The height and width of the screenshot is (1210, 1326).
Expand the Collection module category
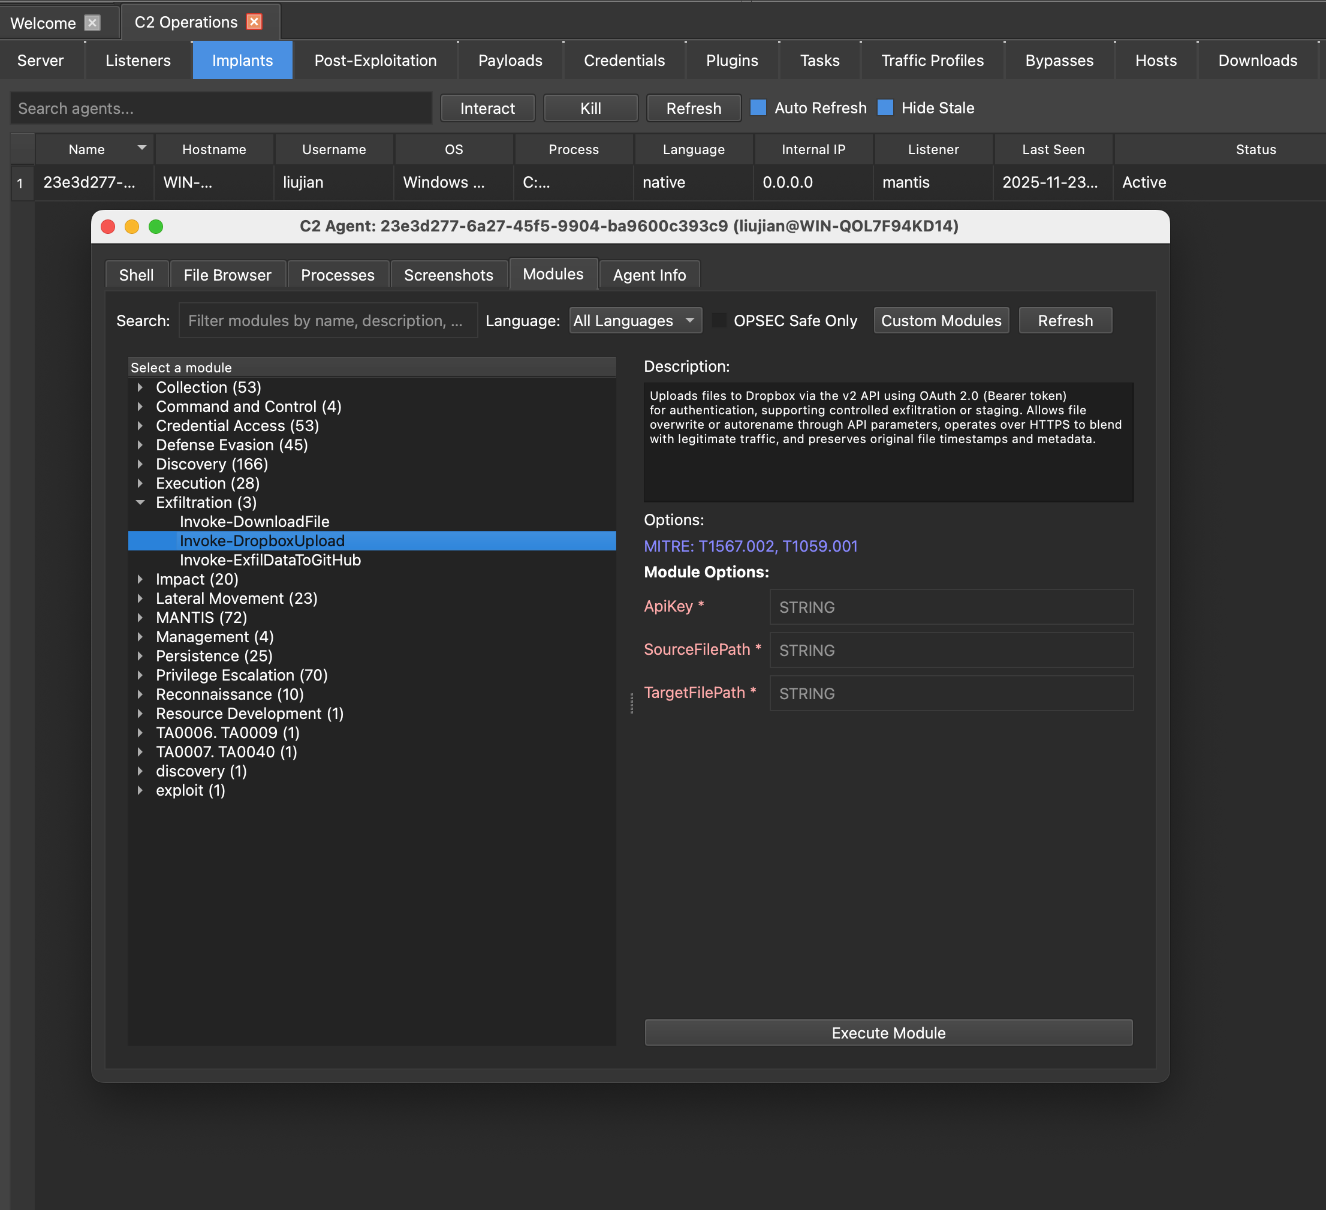141,387
